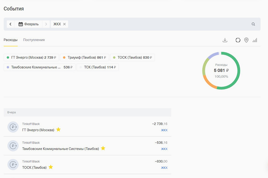Click the События page heading
This screenshot has width=268, height=178.
14,9
